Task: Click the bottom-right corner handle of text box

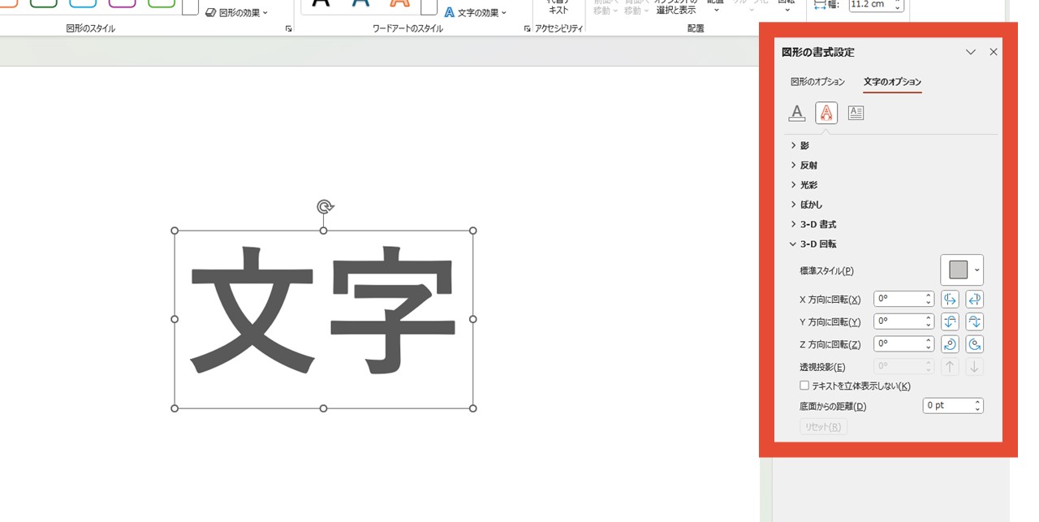Action: (473, 408)
